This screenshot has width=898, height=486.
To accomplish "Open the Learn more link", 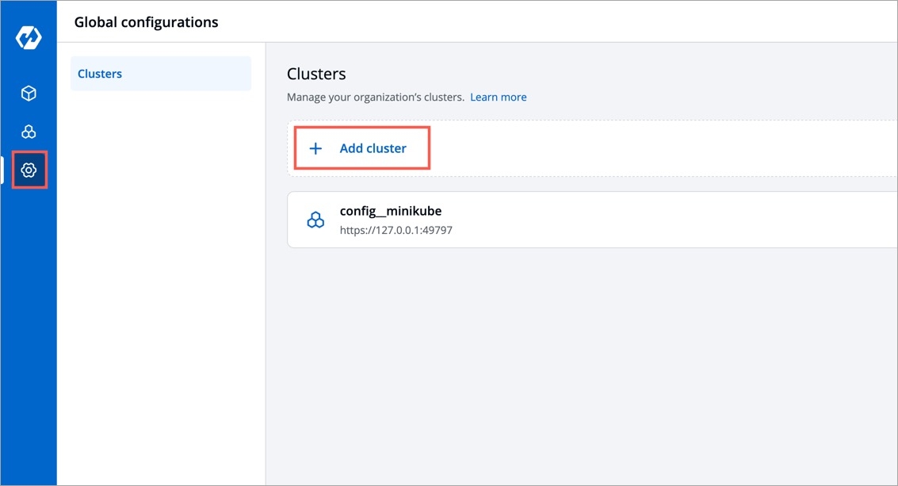I will point(499,97).
